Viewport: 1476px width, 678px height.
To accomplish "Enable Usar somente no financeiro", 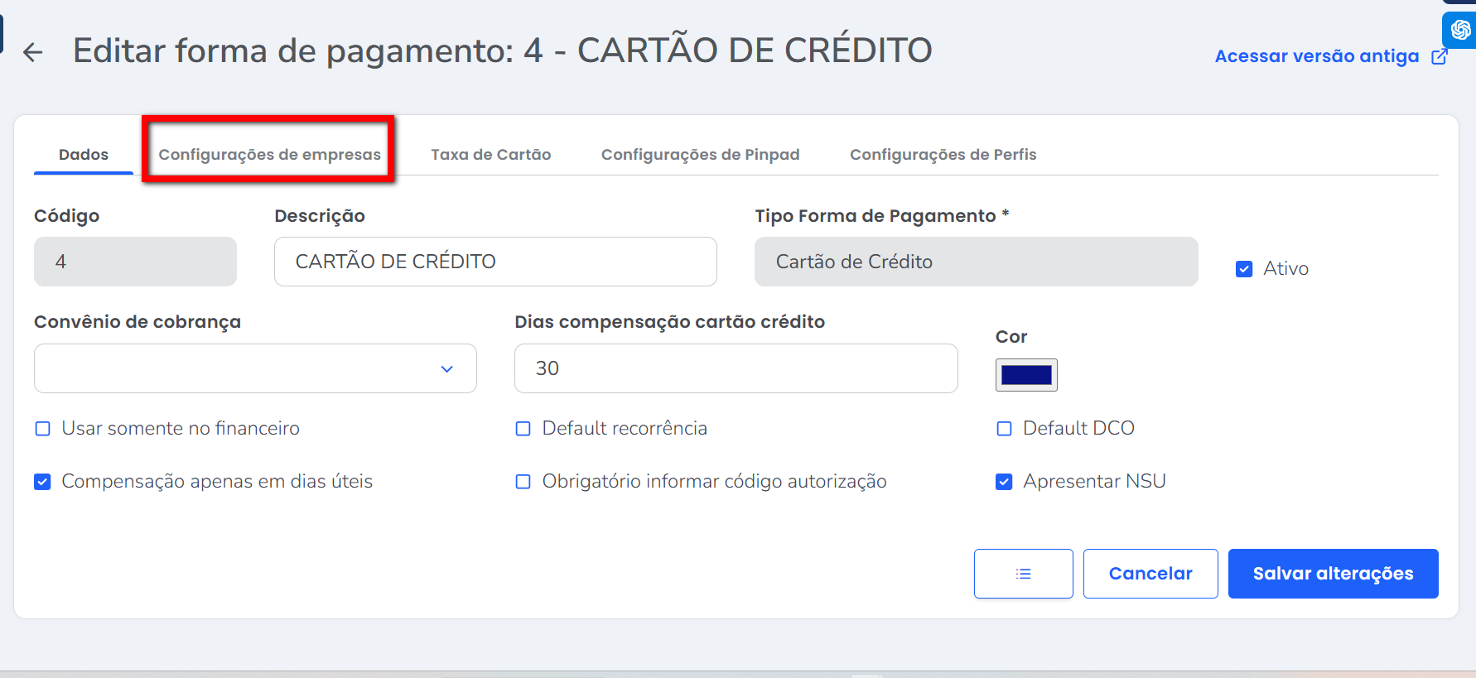I will pos(43,429).
